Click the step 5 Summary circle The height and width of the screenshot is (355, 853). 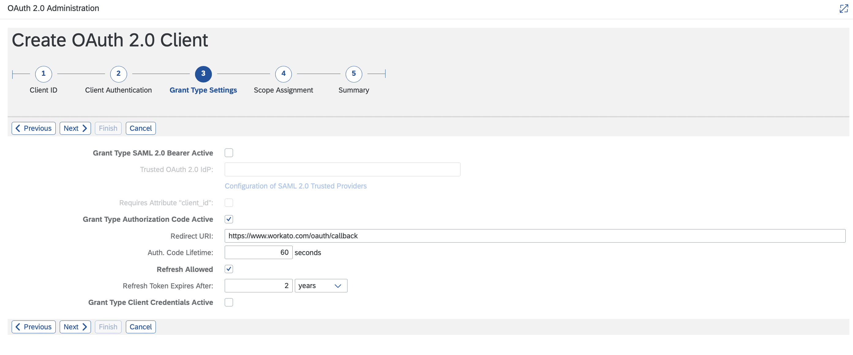[x=354, y=74]
